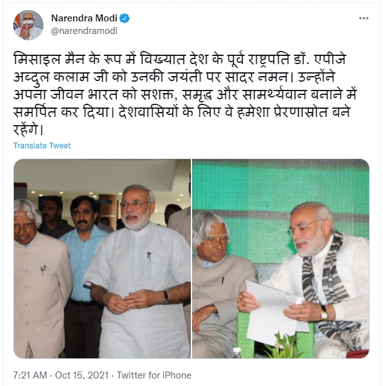Click the 7:21 AM timestamp
Viewport: 383px width, 386px height.
click(x=30, y=375)
